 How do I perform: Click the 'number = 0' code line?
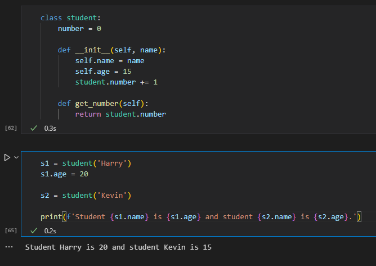79,29
